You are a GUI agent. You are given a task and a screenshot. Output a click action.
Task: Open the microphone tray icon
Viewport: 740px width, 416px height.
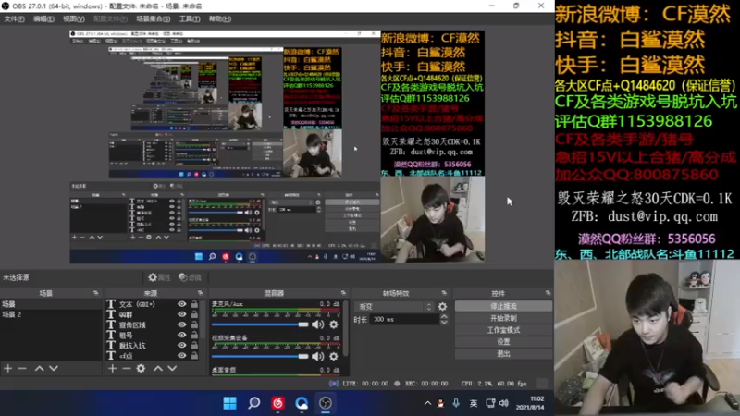pyautogui.click(x=456, y=403)
